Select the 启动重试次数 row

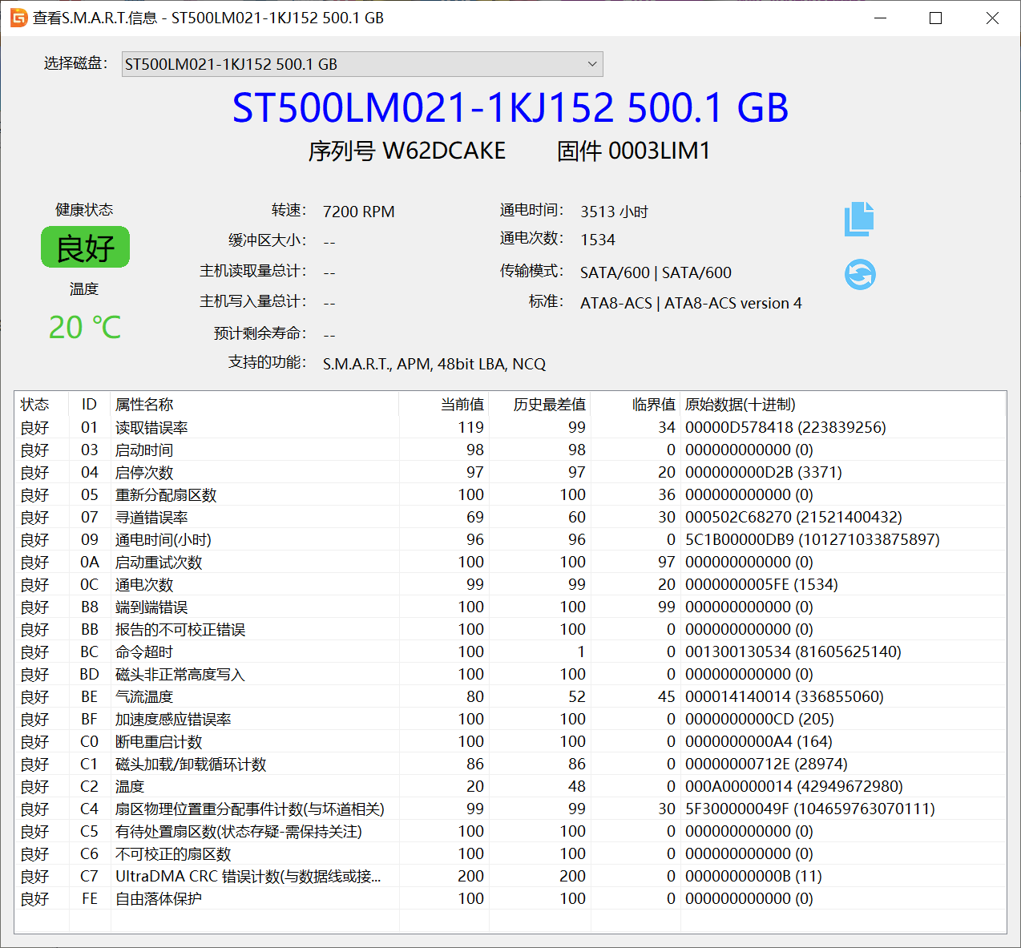pyautogui.click(x=510, y=562)
